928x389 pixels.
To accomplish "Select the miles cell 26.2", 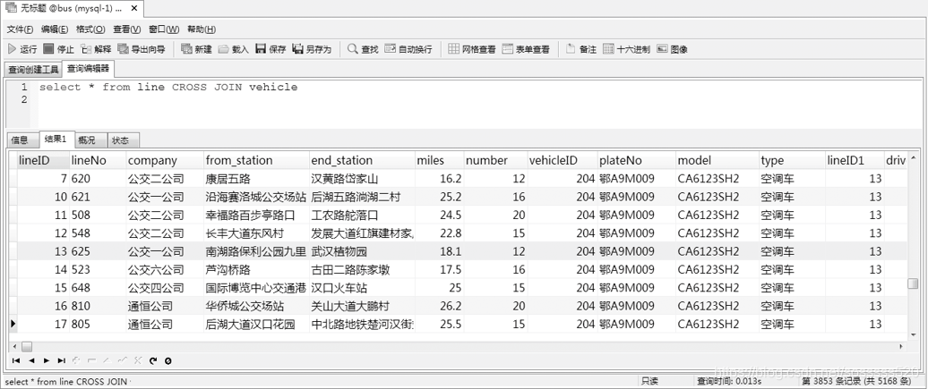I will (439, 306).
